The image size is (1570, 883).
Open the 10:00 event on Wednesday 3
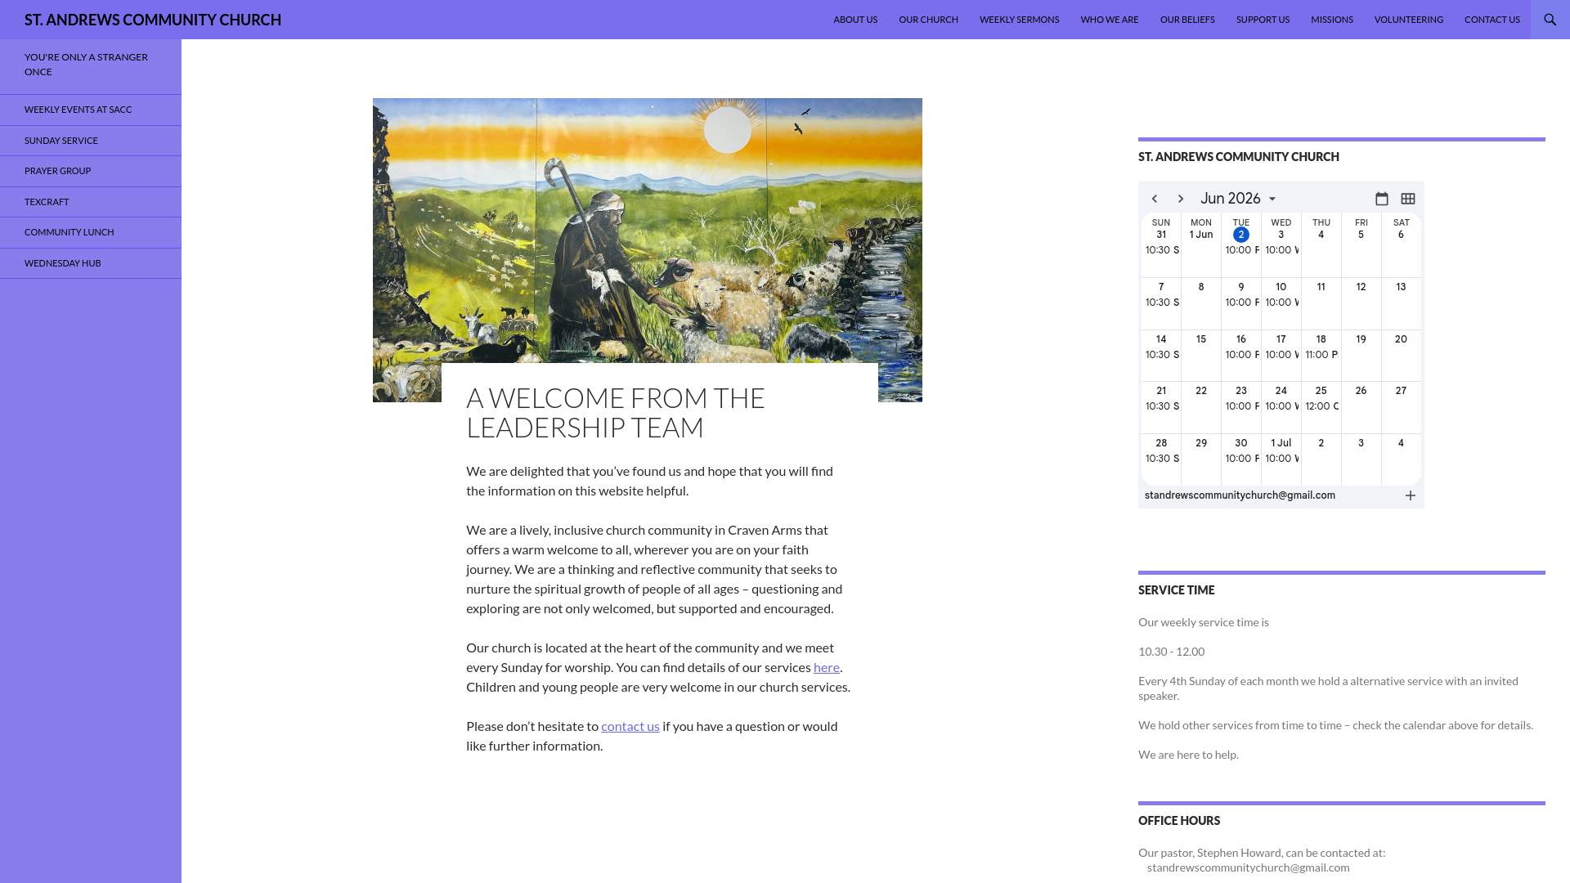pos(1281,250)
